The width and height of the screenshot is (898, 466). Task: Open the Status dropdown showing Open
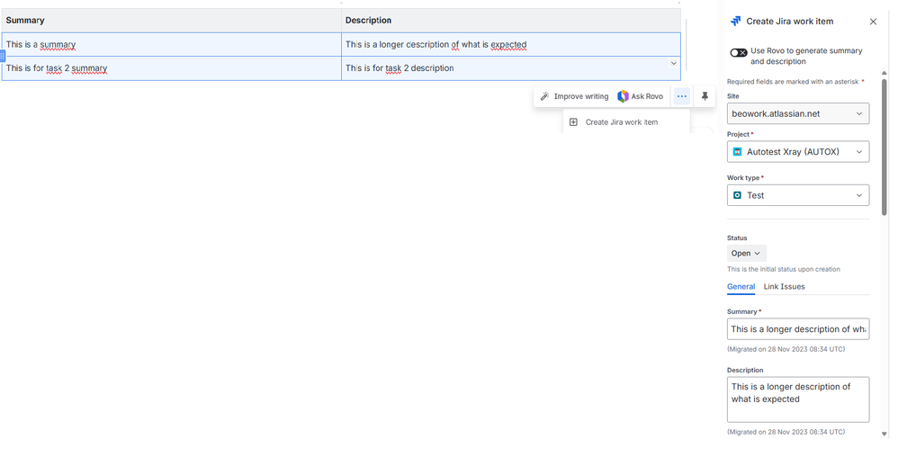(746, 254)
